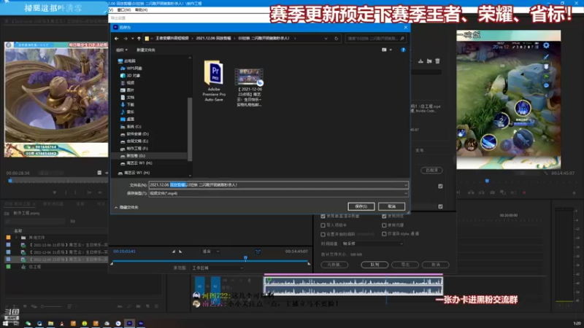Screen dimensions: 584x328
Task: Toggle the 导入项目中 checkbox
Action: click(x=323, y=225)
